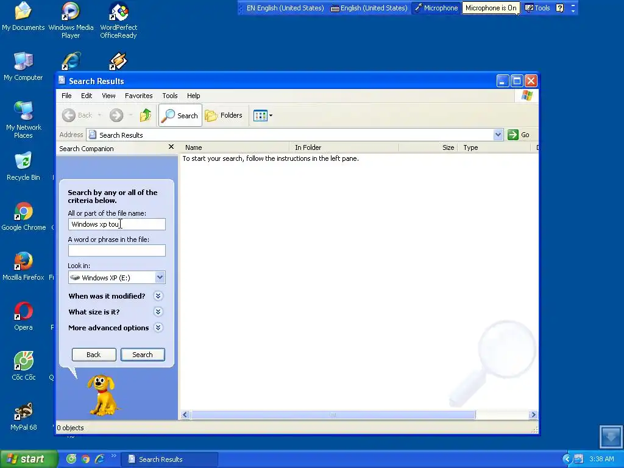Sort by In Folder column header
This screenshot has height=468, width=624.
(344, 147)
